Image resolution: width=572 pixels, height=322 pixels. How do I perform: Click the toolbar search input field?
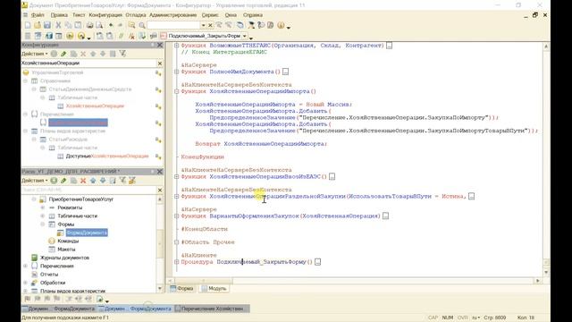click(173, 25)
